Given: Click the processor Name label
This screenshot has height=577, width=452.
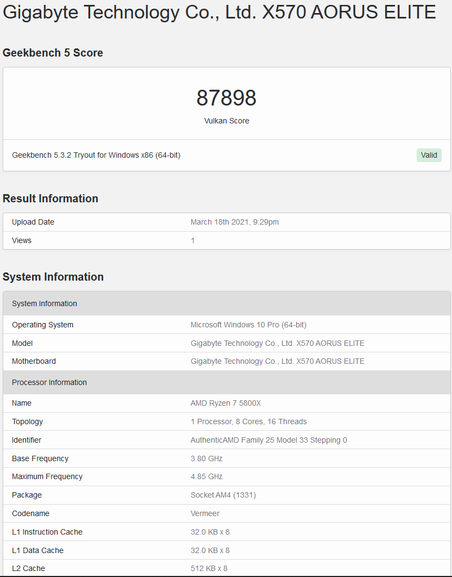Looking at the screenshot, I should pyautogui.click(x=22, y=403).
